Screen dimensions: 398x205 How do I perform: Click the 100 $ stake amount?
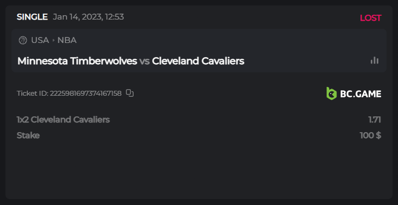(371, 135)
